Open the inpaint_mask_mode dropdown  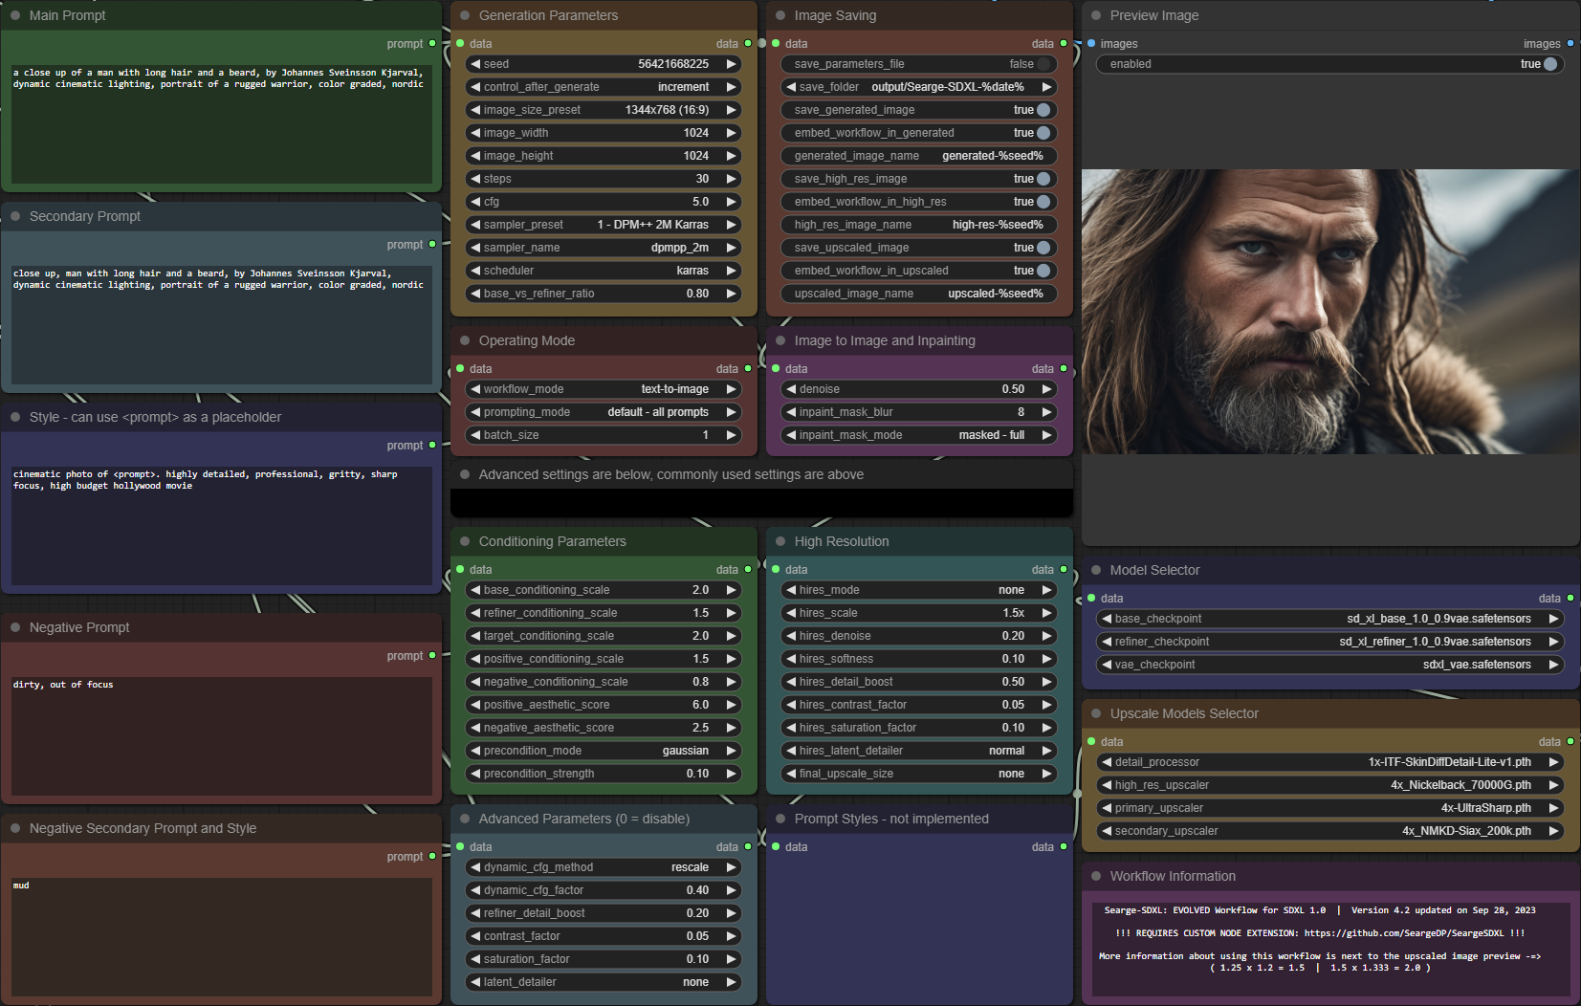[x=919, y=435]
